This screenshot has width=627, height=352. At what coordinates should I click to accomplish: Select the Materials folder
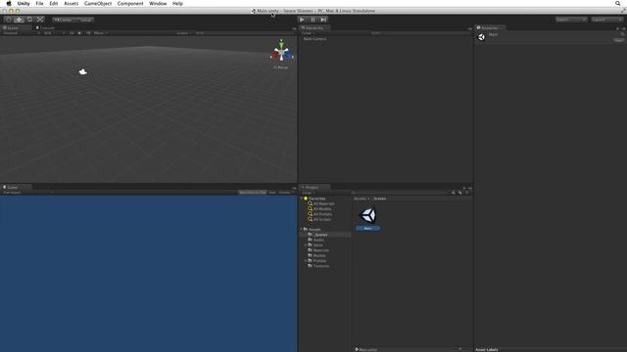click(x=321, y=250)
